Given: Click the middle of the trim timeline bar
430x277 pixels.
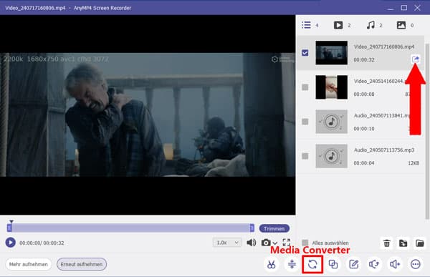Looking at the screenshot, I should (130, 228).
